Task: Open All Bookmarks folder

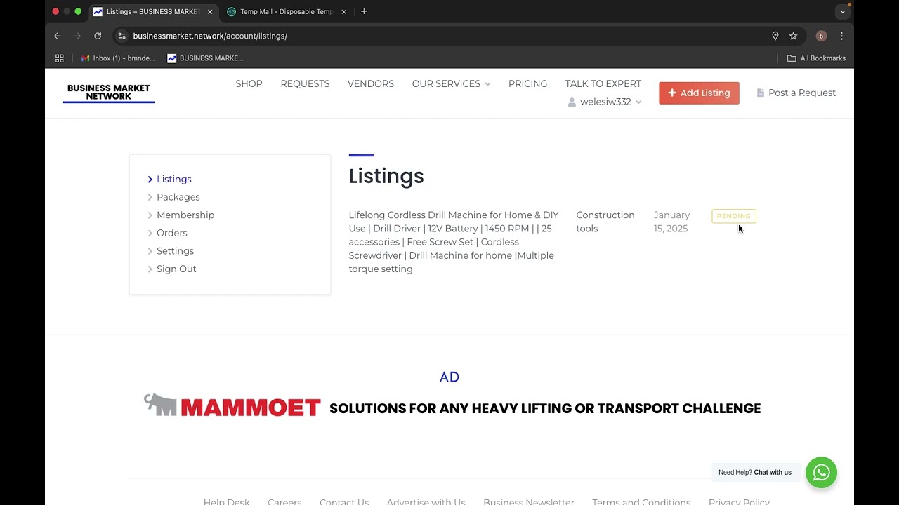Action: (816, 58)
